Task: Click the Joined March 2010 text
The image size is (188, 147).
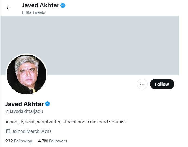Action: pyautogui.click(x=31, y=131)
